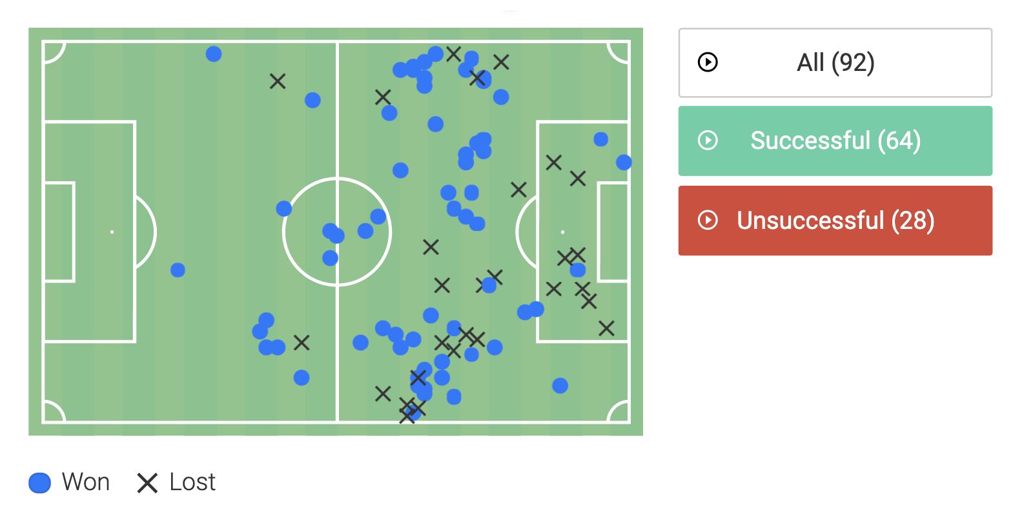Click the blue Won legend dot

coord(40,482)
